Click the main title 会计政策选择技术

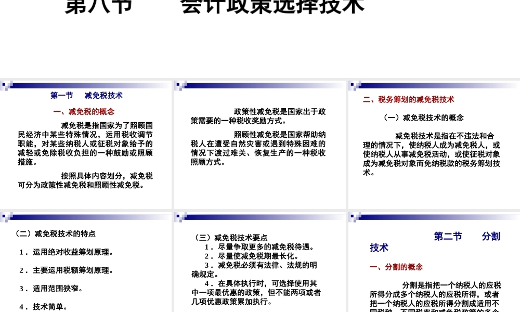pyautogui.click(x=270, y=5)
